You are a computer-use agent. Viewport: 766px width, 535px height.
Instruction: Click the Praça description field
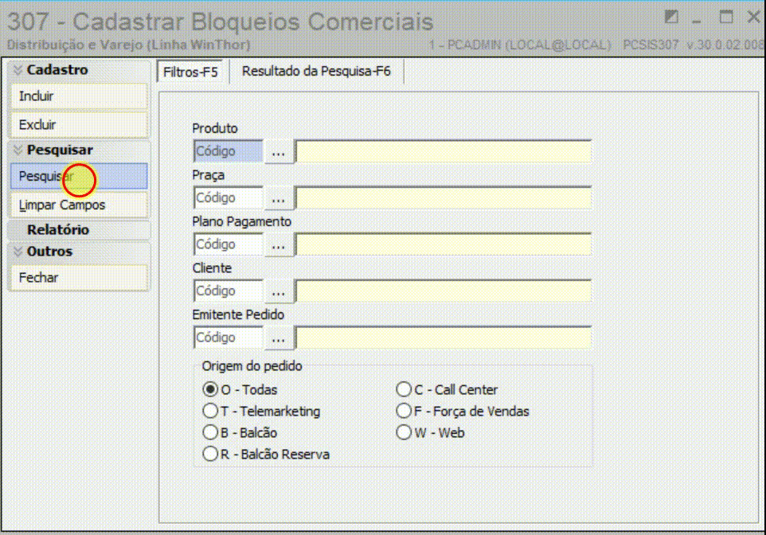pyautogui.click(x=444, y=198)
